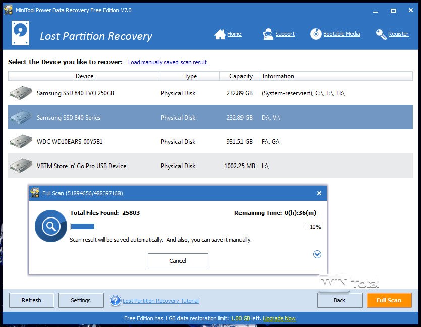Select the Samsung SSD 840 Series row
This screenshot has height=327, width=421.
[x=211, y=117]
